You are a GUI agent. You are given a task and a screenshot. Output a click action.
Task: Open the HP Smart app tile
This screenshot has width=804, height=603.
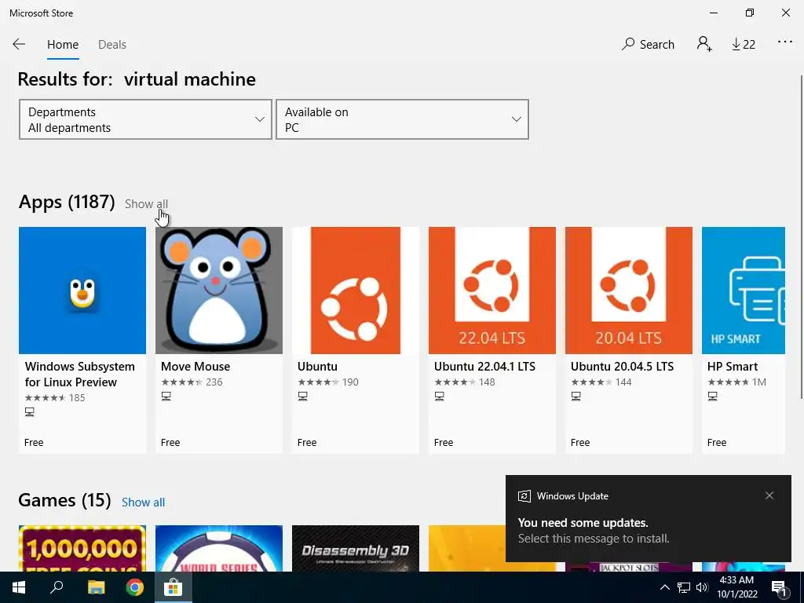[x=744, y=340]
